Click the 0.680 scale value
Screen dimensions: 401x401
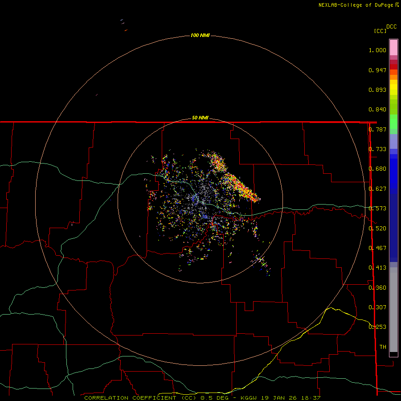[377, 169]
